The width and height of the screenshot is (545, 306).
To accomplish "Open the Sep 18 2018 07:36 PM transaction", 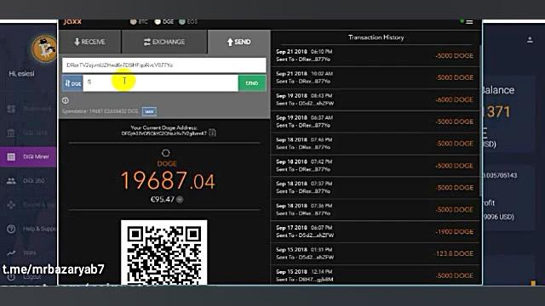I will (x=375, y=210).
